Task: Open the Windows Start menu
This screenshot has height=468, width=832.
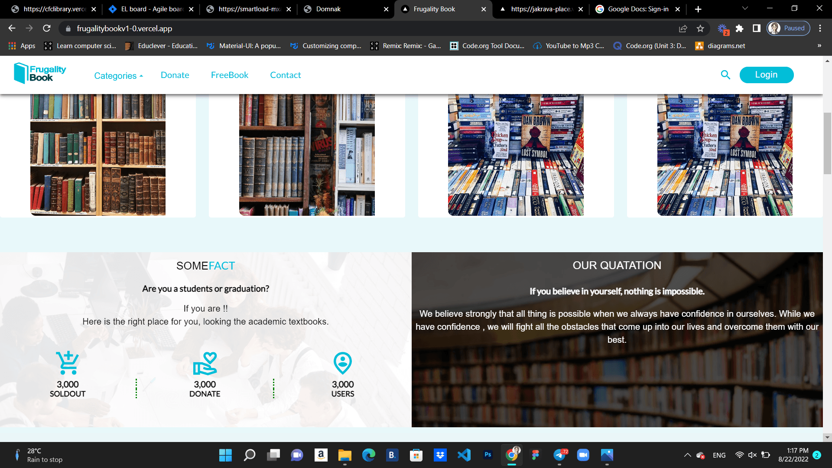Action: (x=225, y=455)
